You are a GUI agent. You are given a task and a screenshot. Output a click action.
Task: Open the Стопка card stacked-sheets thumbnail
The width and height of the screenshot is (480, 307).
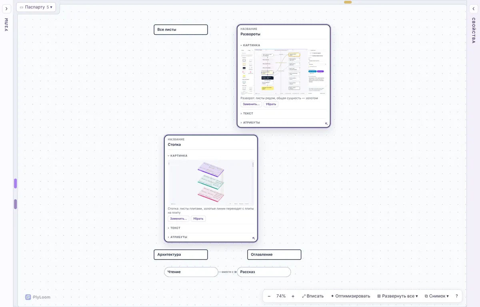(211, 182)
